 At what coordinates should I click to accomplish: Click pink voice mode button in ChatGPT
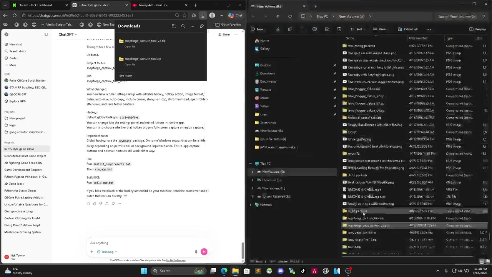pyautogui.click(x=204, y=252)
